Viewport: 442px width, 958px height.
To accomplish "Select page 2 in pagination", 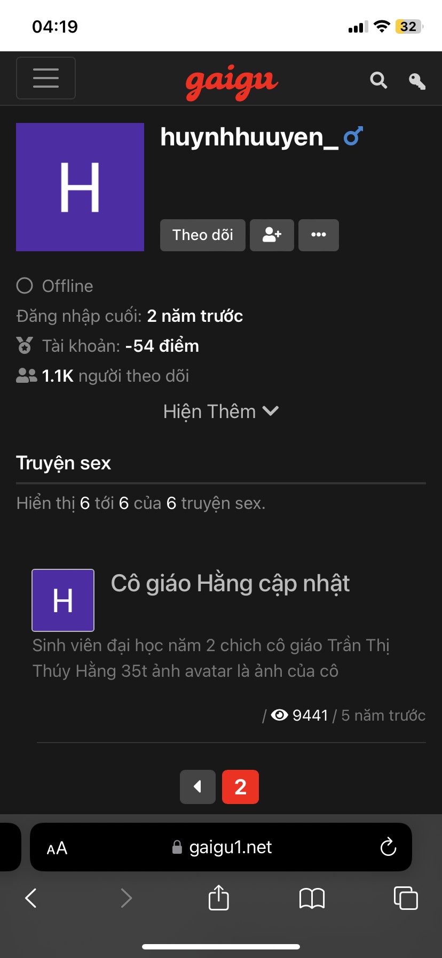I will pos(240,786).
